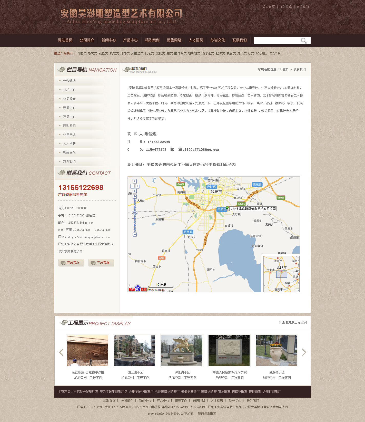Zoom out the map with minus button
Image resolution: width=365 pixels, height=422 pixels.
pyautogui.click(x=135, y=234)
